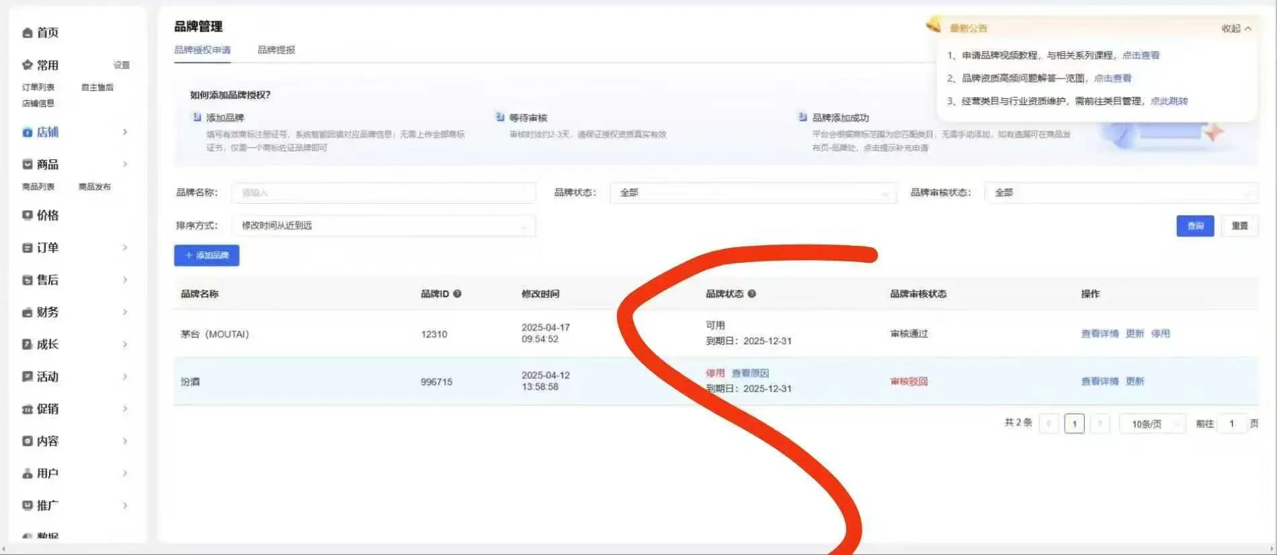Open 自主售后 shortcut in sidebar
The width and height of the screenshot is (1277, 555).
pyautogui.click(x=97, y=87)
